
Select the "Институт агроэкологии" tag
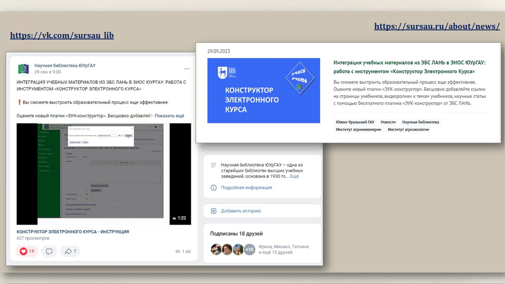click(408, 129)
